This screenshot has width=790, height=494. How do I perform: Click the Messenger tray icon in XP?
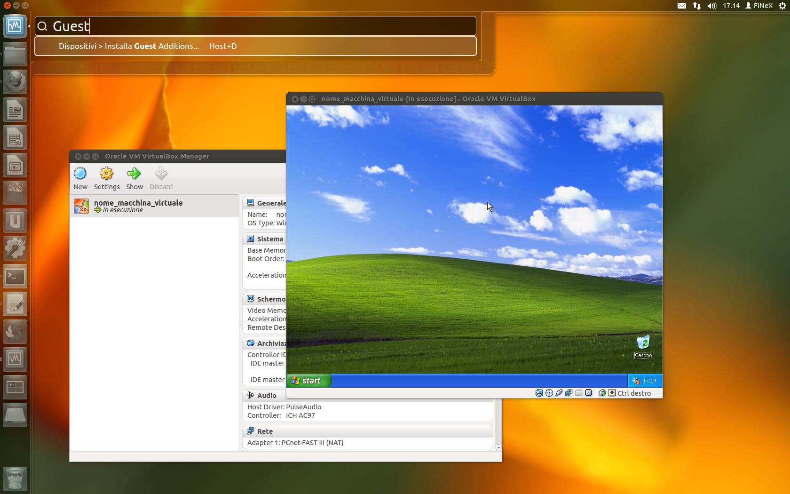tap(636, 381)
